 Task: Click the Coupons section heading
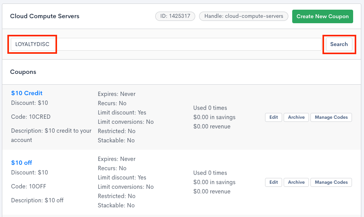pyautogui.click(x=23, y=72)
